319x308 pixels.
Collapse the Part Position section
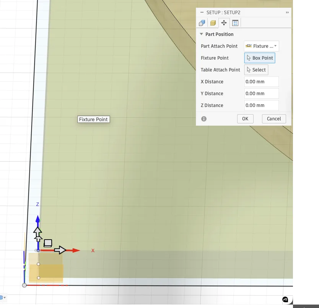coord(201,34)
